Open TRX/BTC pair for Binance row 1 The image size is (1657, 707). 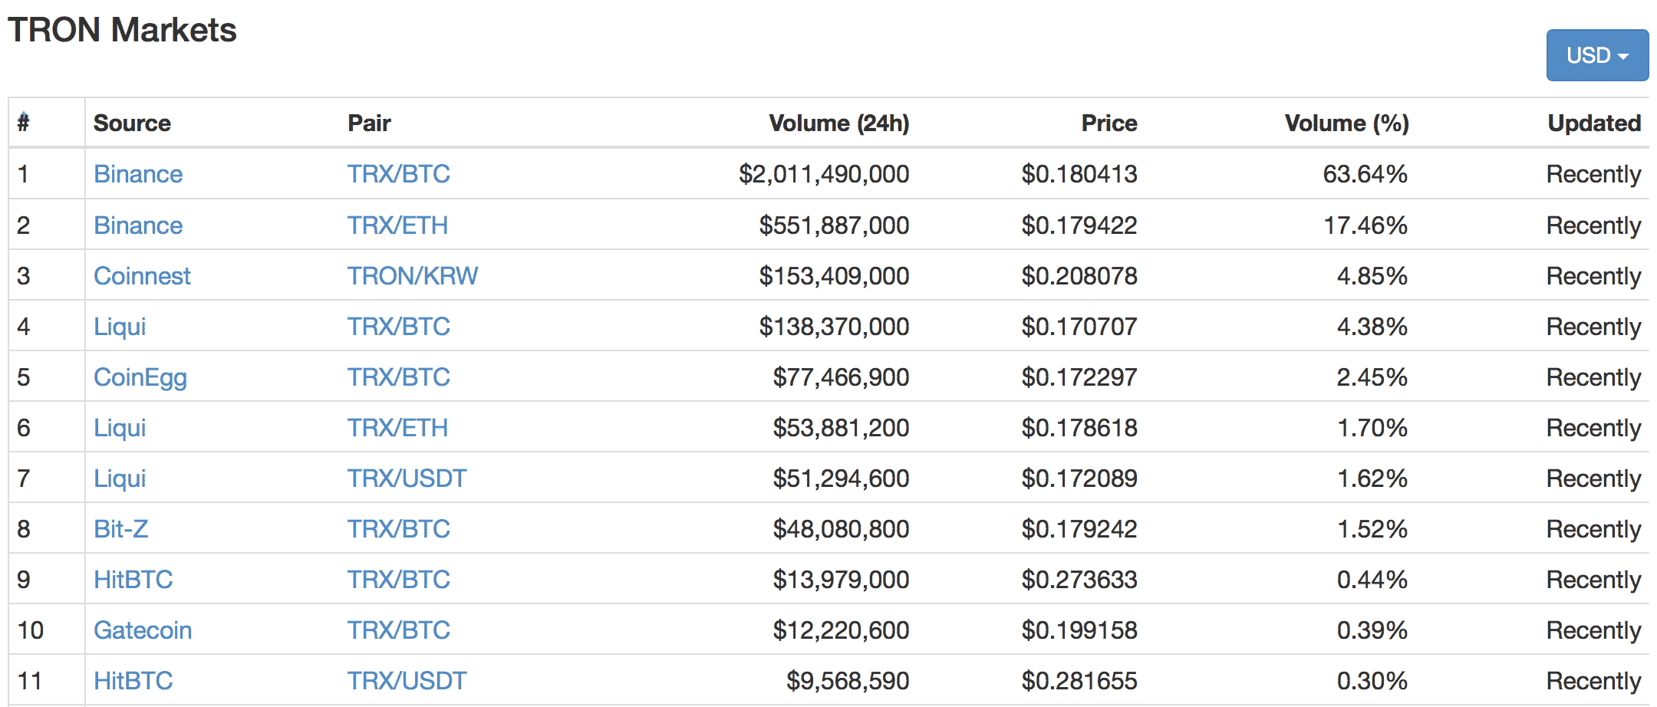[x=398, y=174]
